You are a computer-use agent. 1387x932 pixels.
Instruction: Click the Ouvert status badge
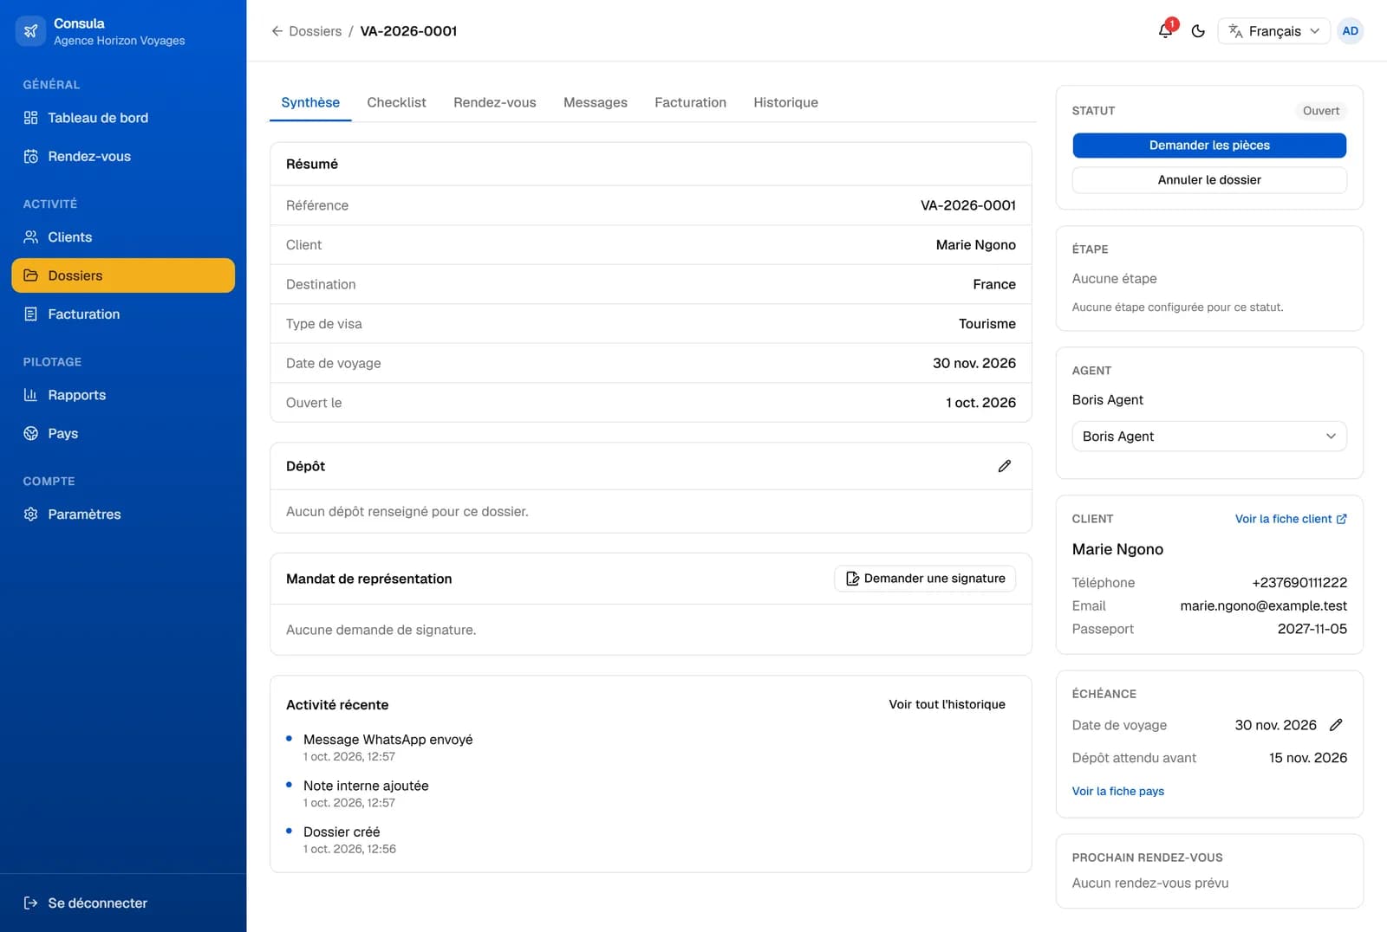point(1321,111)
